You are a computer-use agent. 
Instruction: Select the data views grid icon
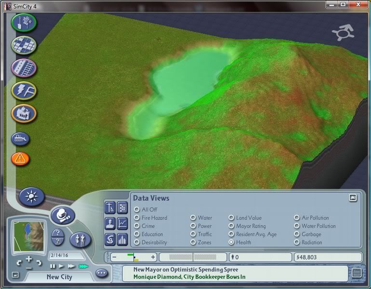pos(122,208)
